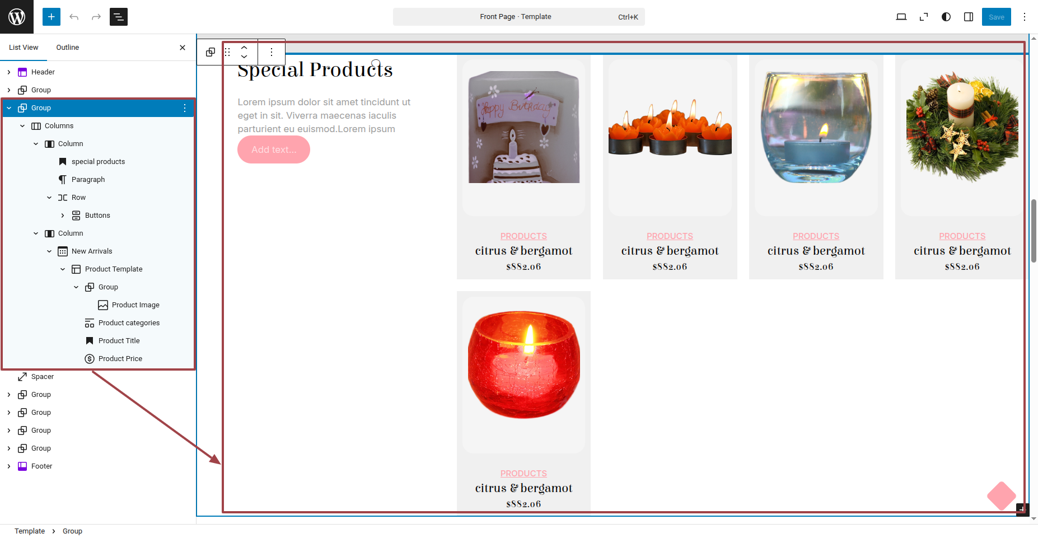Collapse the Columns tree item
The width and height of the screenshot is (1038, 538).
(22, 126)
